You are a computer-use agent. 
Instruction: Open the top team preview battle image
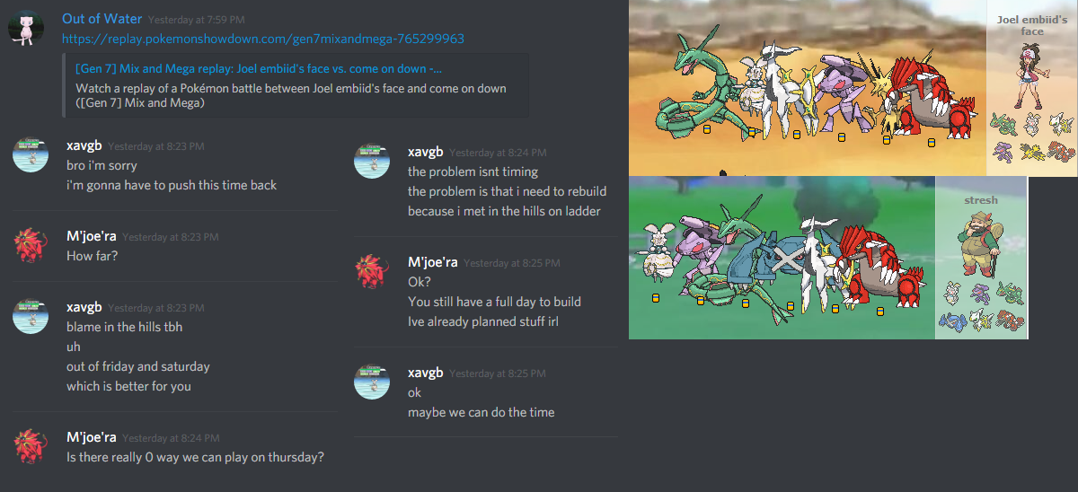point(853,88)
